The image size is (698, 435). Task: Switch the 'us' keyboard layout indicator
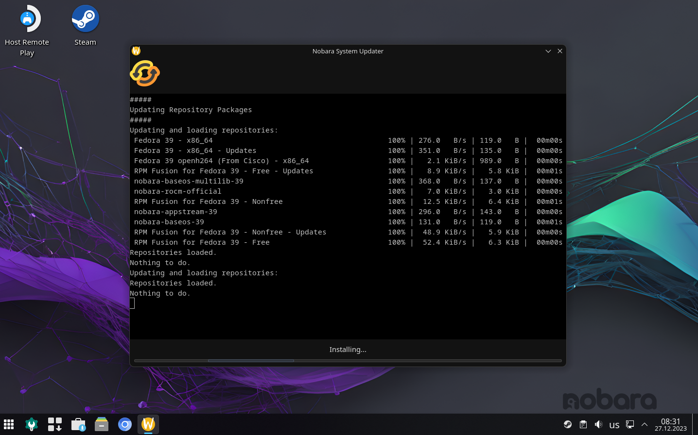pyautogui.click(x=614, y=425)
